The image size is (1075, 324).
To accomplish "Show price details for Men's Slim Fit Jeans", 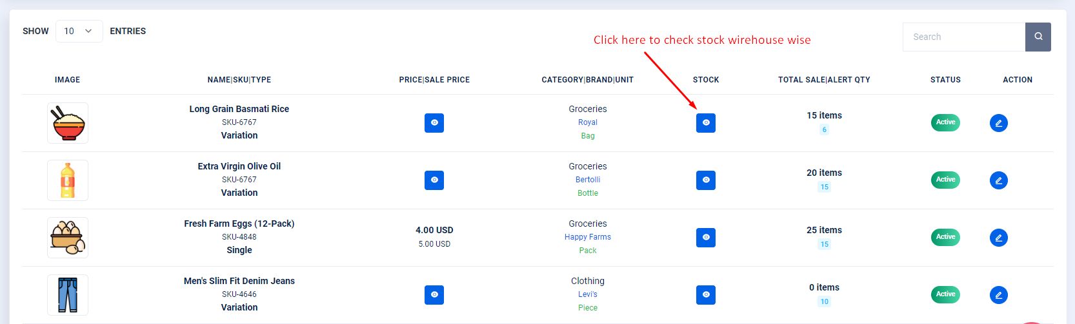I will [x=434, y=295].
